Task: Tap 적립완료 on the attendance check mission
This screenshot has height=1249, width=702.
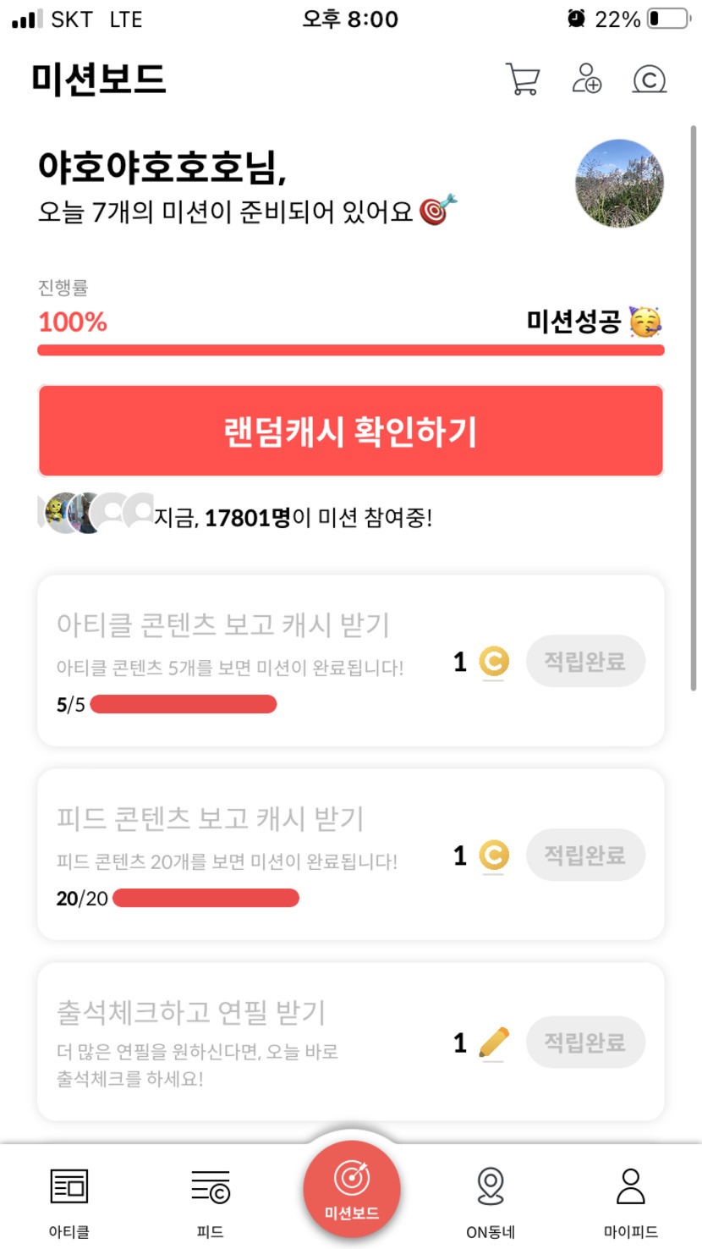Action: [x=585, y=1042]
